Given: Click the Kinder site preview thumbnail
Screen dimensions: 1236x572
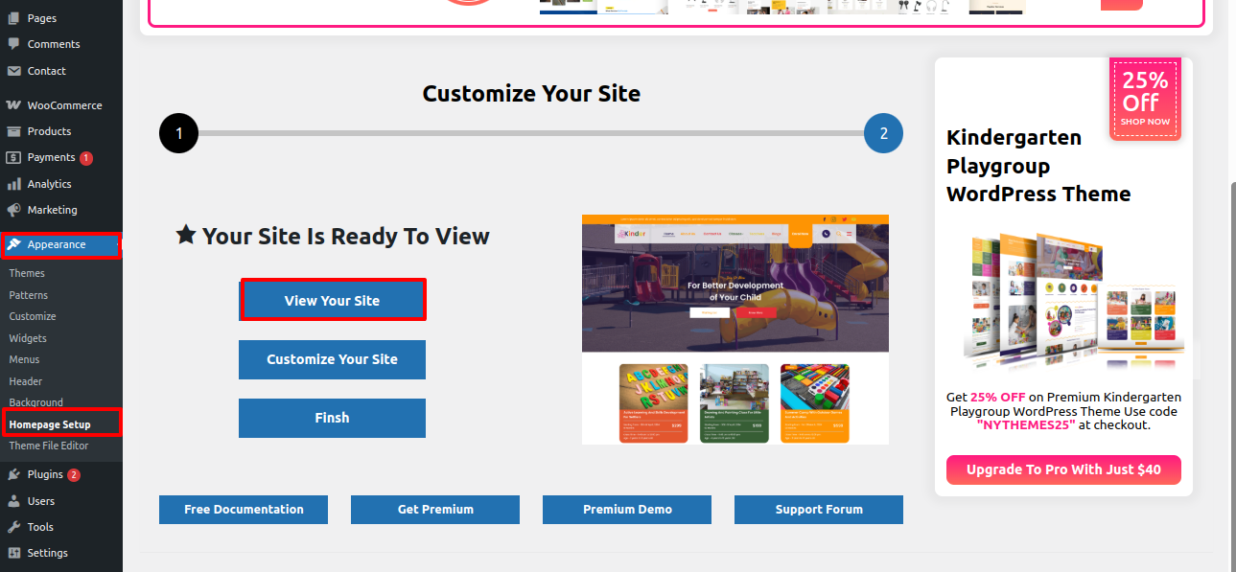Looking at the screenshot, I should (x=735, y=330).
